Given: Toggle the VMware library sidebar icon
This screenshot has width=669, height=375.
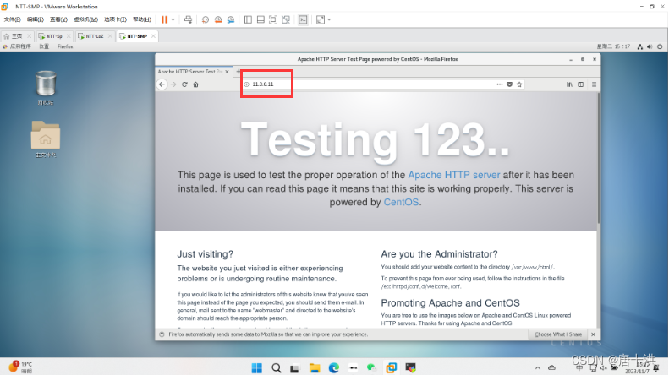Looking at the screenshot, I should point(248,19).
